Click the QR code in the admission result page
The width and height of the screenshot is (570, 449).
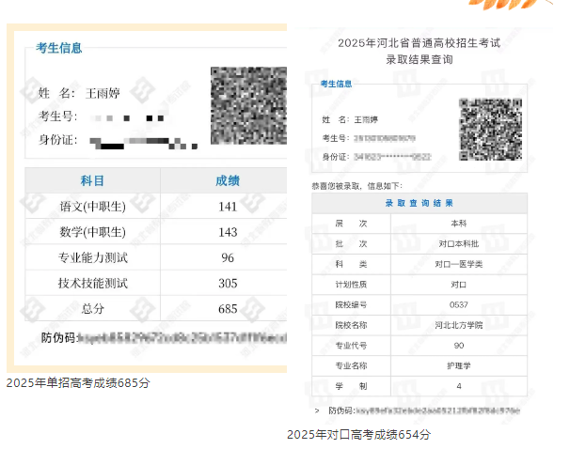point(489,129)
